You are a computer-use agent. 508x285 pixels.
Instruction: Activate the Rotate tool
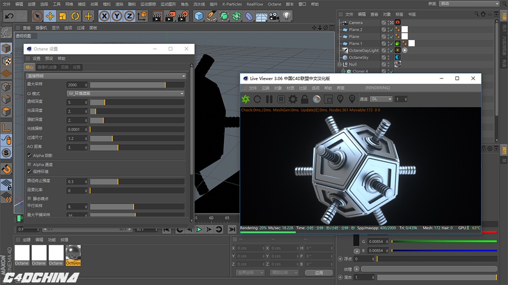(x=75, y=16)
